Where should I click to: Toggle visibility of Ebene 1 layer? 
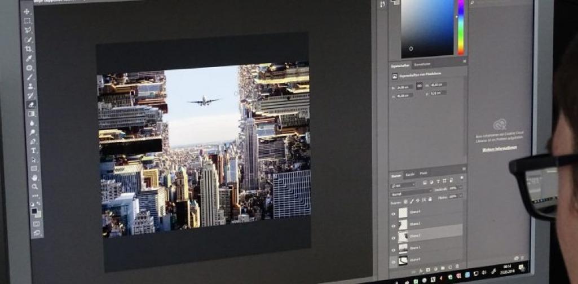point(394,247)
